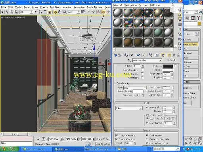The height and width of the screenshot is (152, 203).
Task: Click Reset Map/Mtl X icon
Action: [132, 55]
